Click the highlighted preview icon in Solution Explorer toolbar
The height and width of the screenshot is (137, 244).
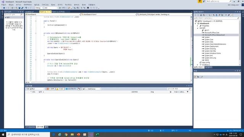tap(232, 15)
